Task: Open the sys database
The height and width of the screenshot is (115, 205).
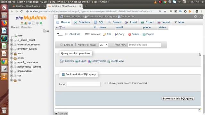Action: click(x=19, y=75)
